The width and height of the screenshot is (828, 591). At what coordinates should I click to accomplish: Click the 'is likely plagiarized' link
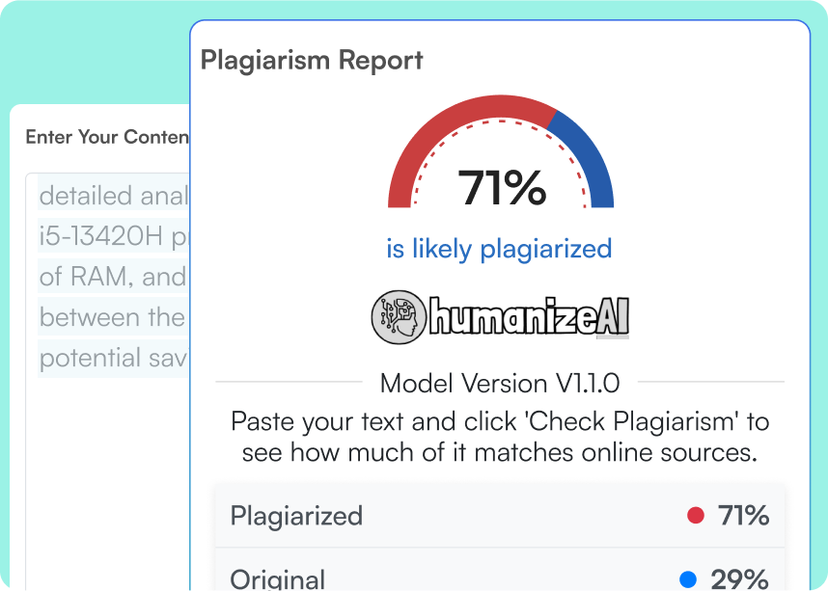point(499,249)
